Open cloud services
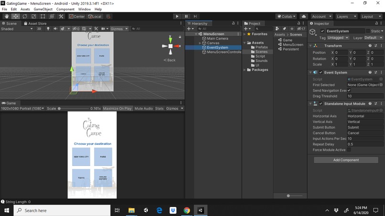This screenshot has height=216, width=385. point(304,16)
